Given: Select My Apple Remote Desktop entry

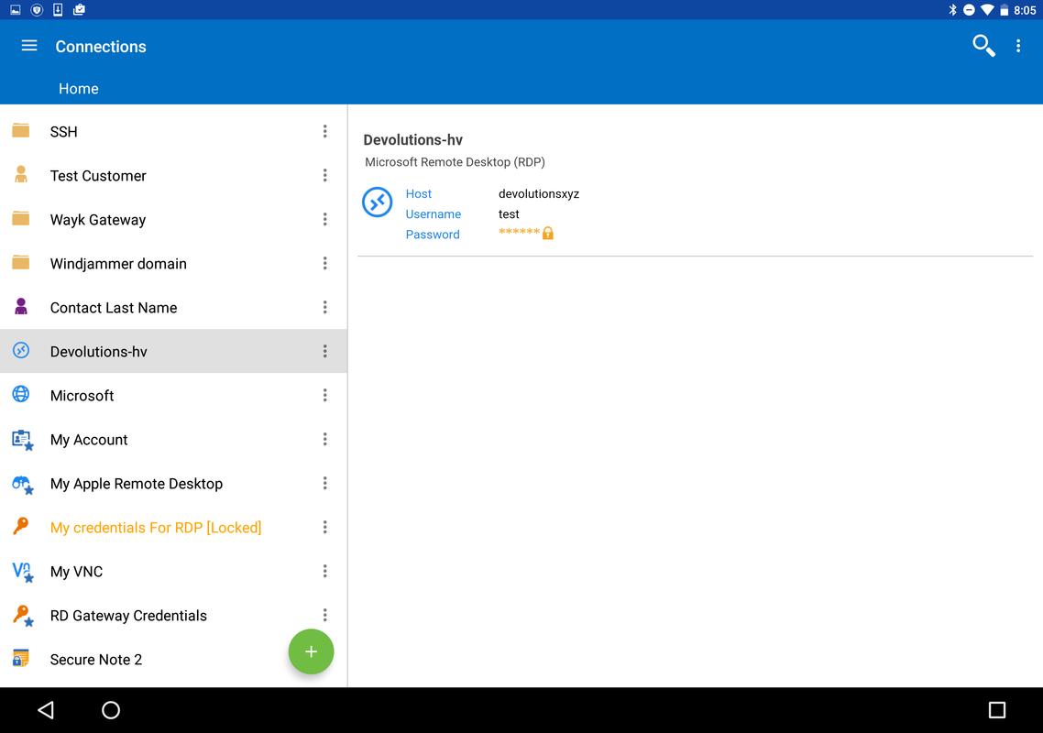Looking at the screenshot, I should click(173, 483).
